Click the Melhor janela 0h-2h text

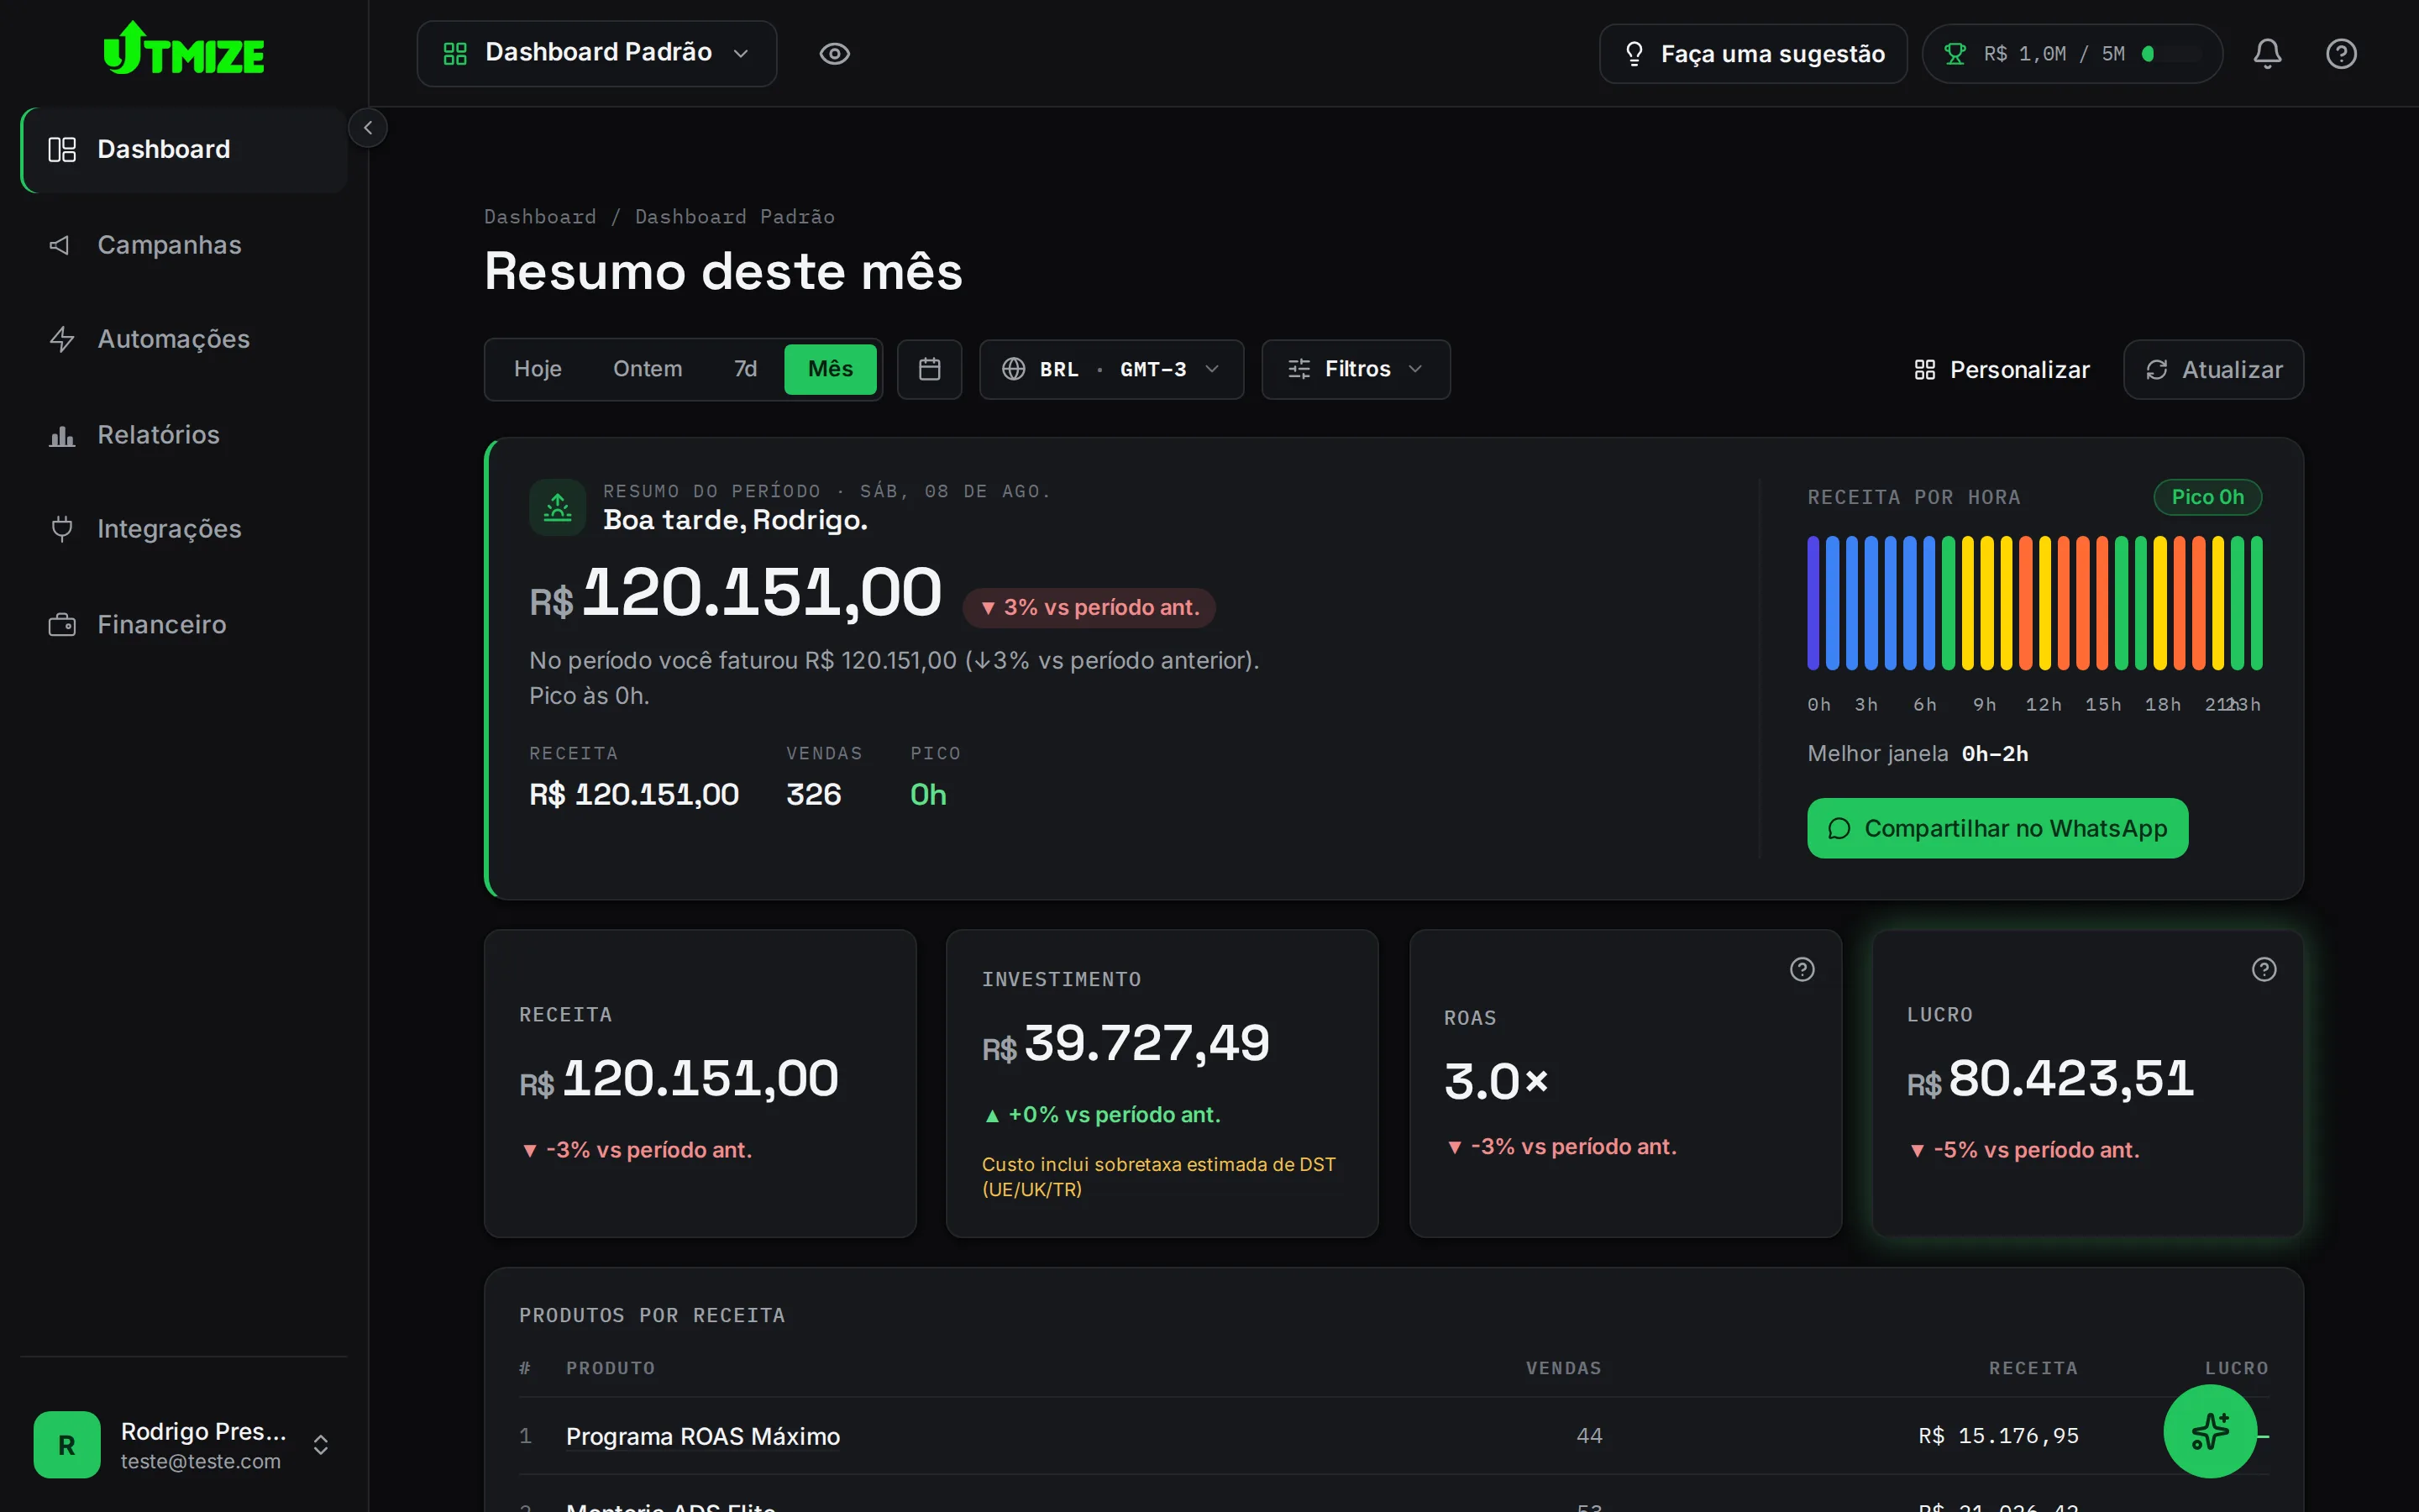click(x=1918, y=754)
